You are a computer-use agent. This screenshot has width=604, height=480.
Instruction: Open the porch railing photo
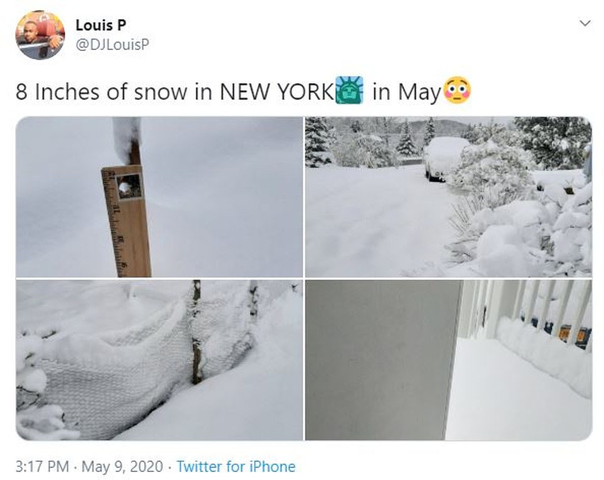tap(448, 360)
